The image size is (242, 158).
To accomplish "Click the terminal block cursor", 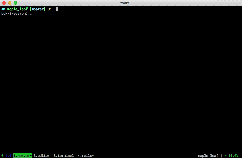I will click(x=57, y=9).
